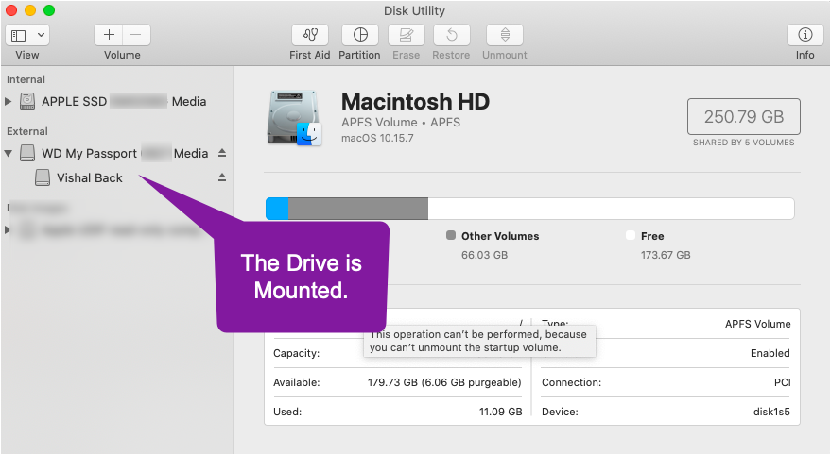831x455 pixels.
Task: Select the APPLE SSD Media drive icon
Action: [x=27, y=101]
